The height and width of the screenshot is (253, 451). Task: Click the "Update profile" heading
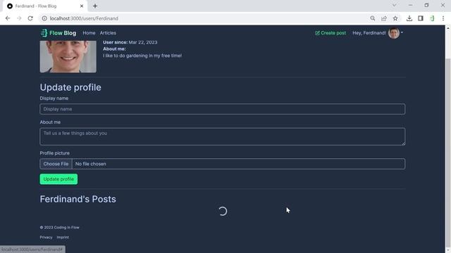(x=70, y=87)
